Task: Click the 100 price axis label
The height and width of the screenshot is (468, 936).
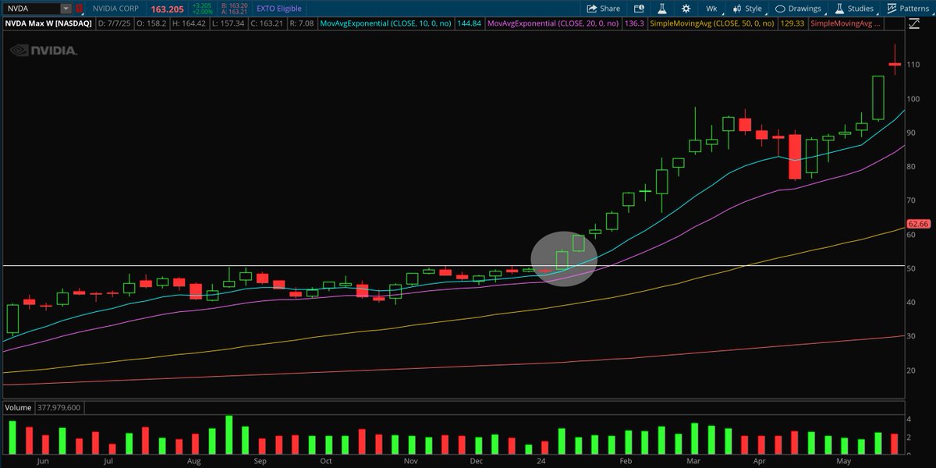Action: [x=913, y=99]
